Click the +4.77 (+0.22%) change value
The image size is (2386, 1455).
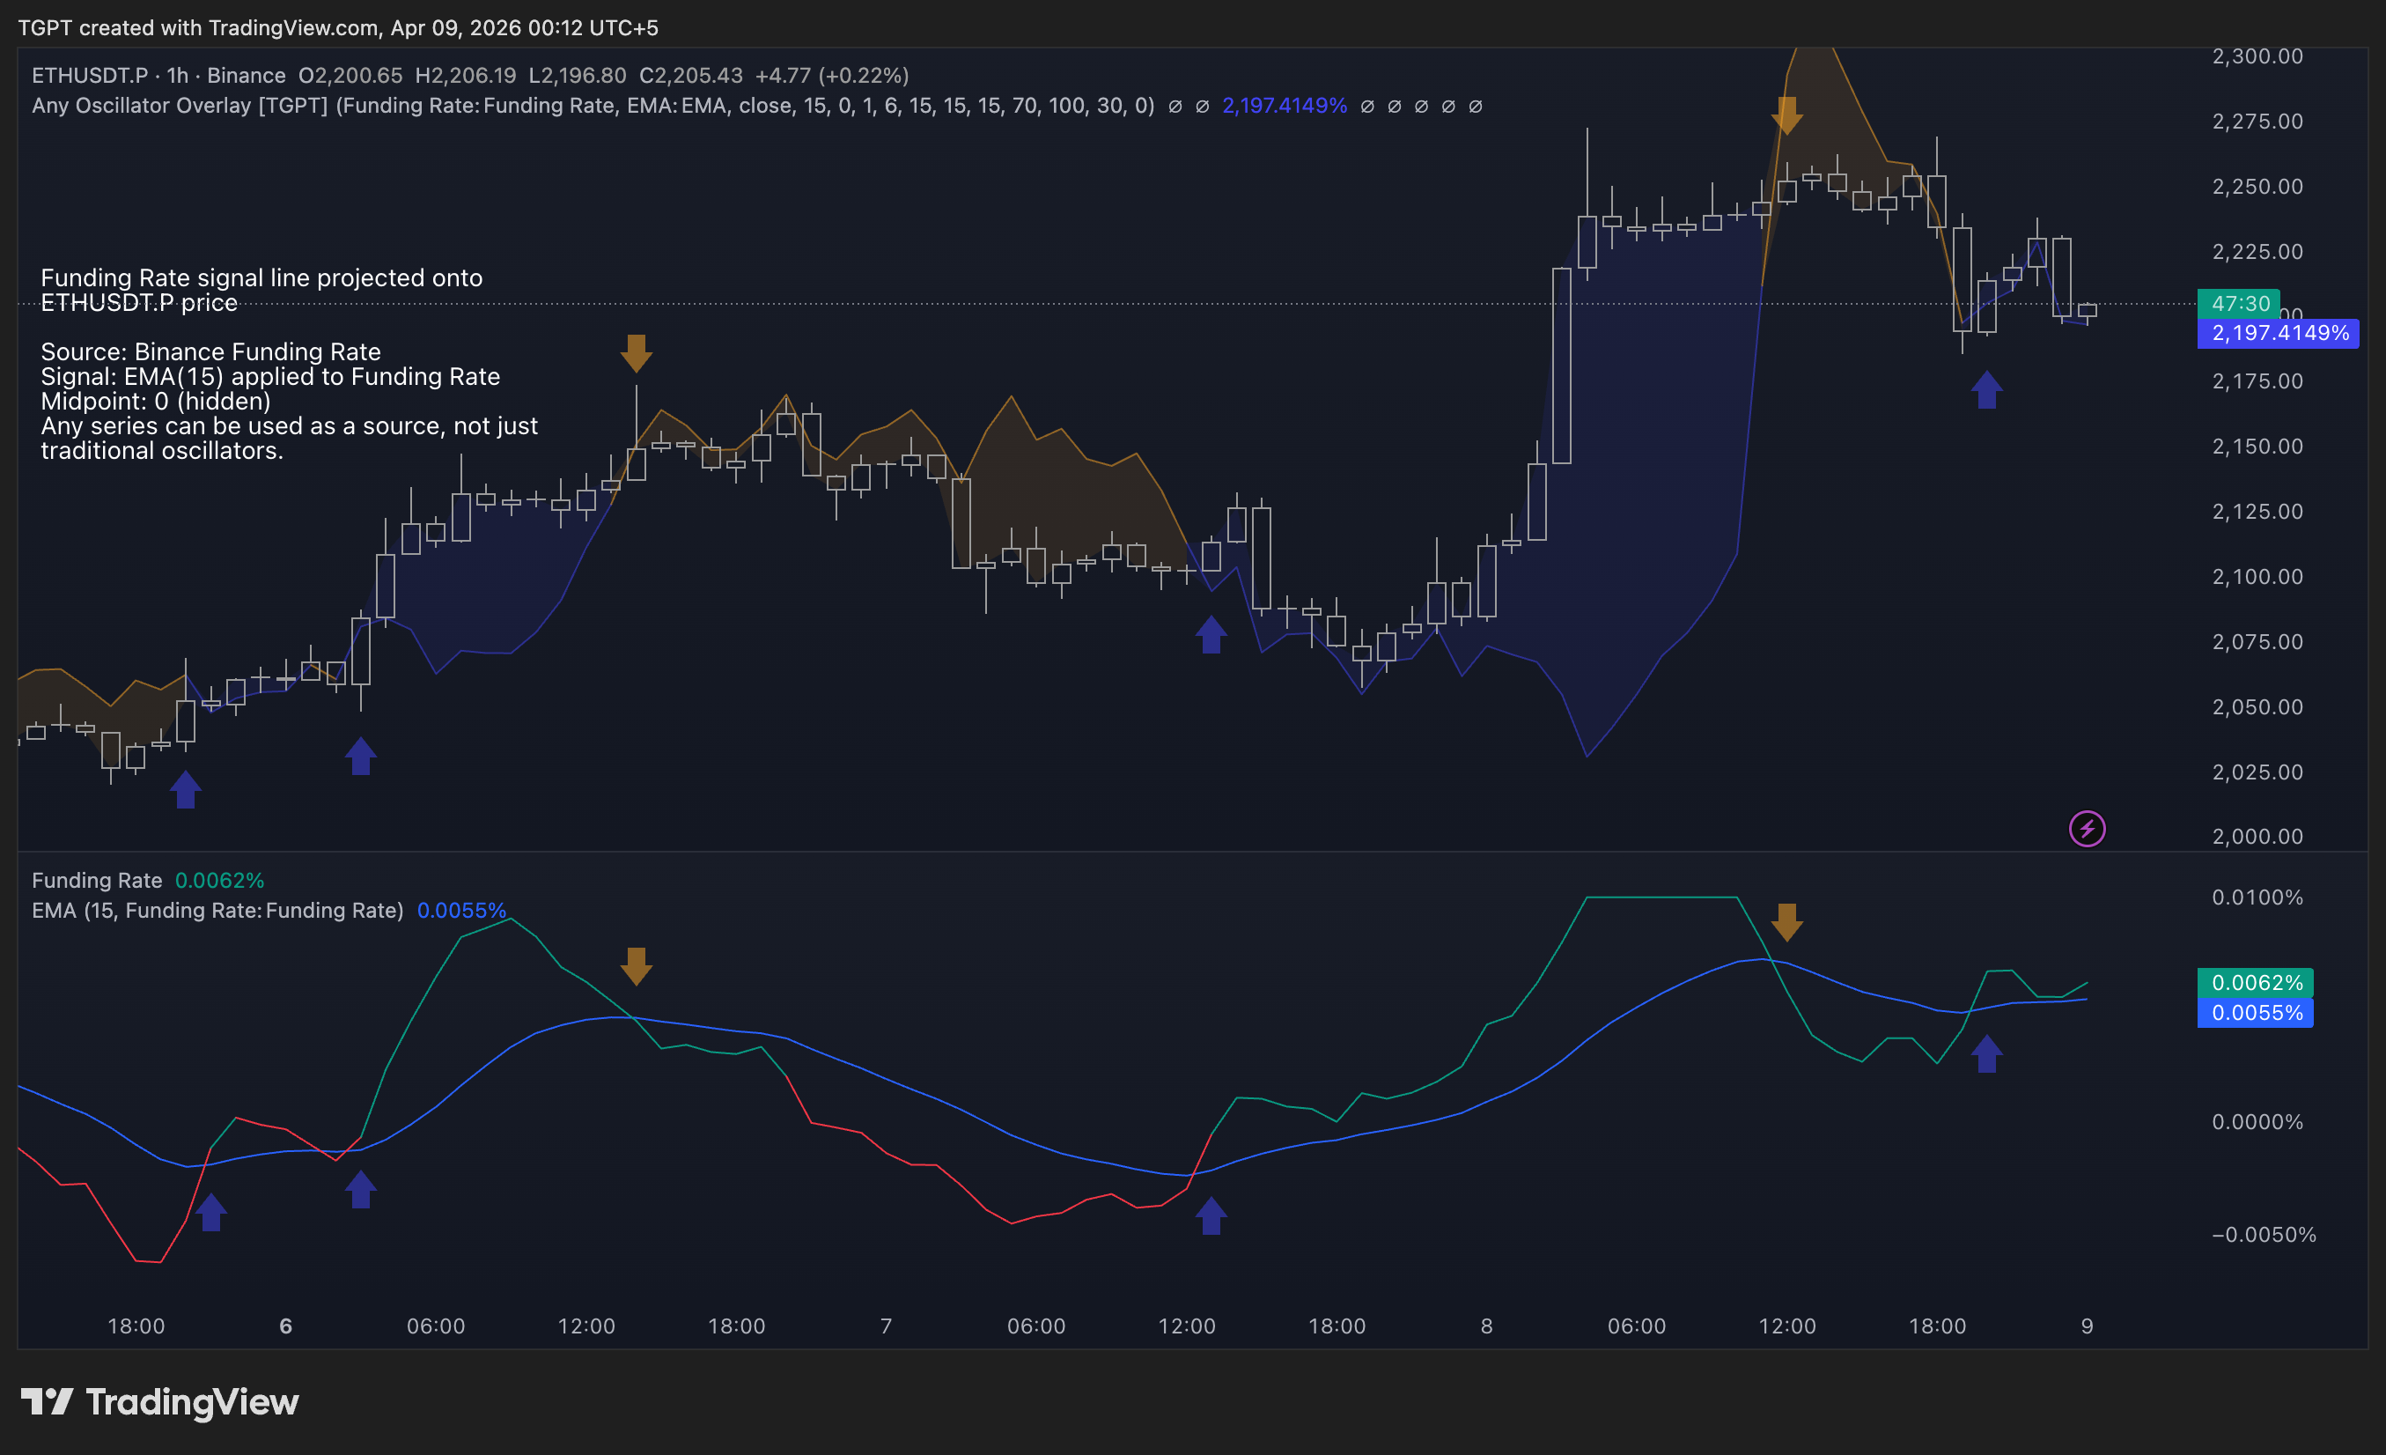click(x=832, y=76)
